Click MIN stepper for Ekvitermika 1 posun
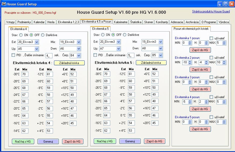Viewport: 235px width, 152px height. [190, 43]
